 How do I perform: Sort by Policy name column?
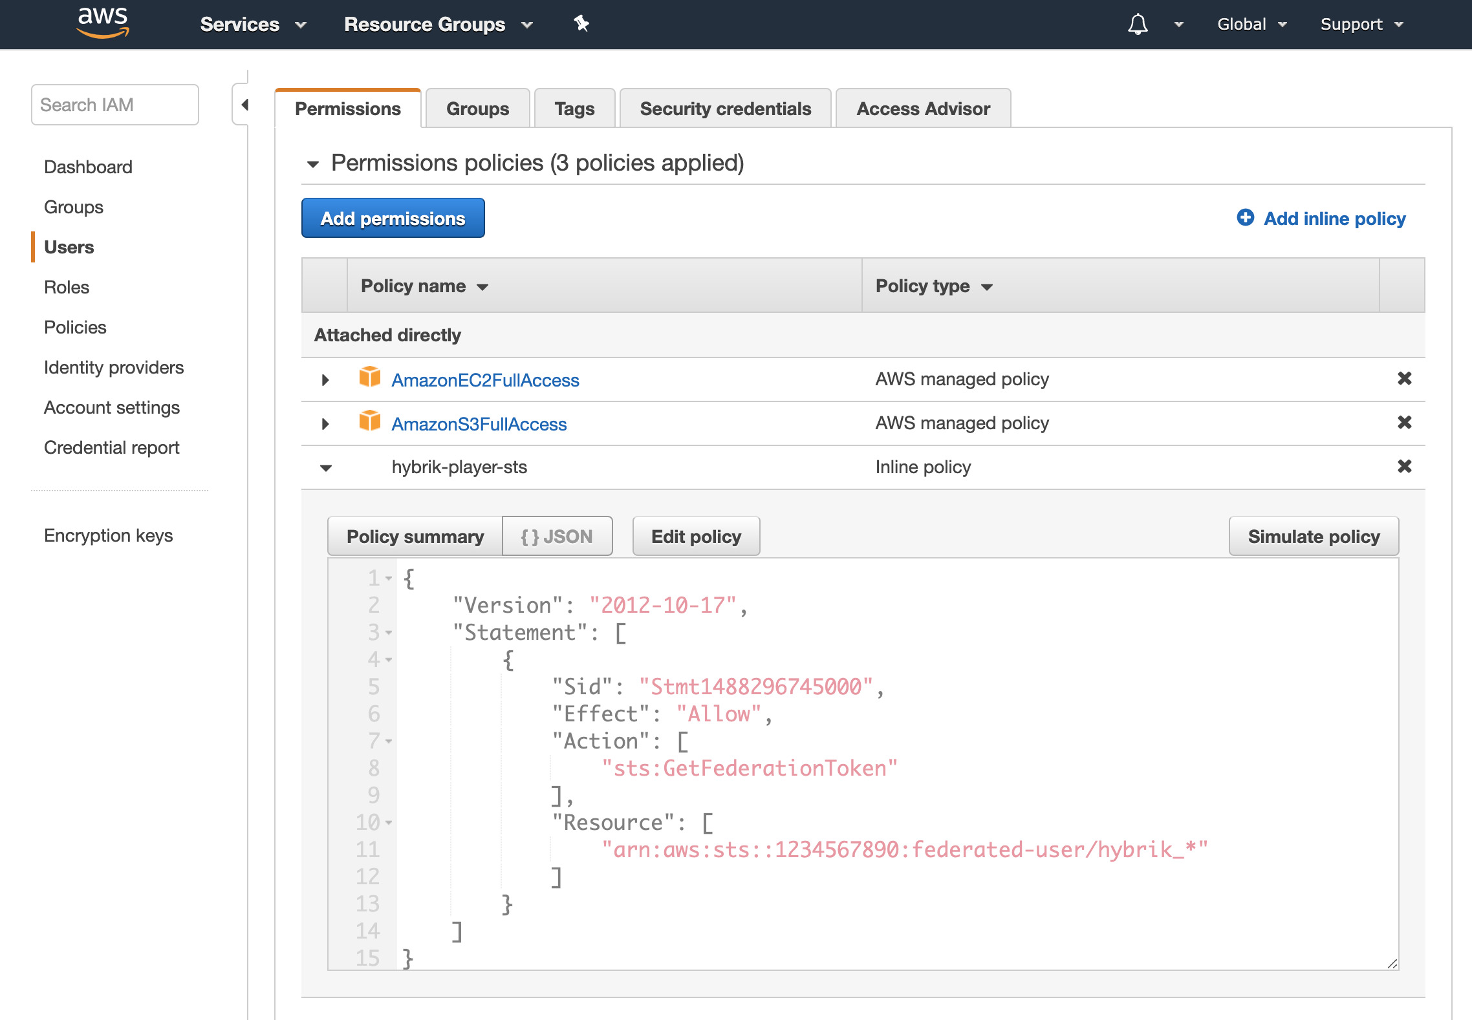pyautogui.click(x=424, y=286)
